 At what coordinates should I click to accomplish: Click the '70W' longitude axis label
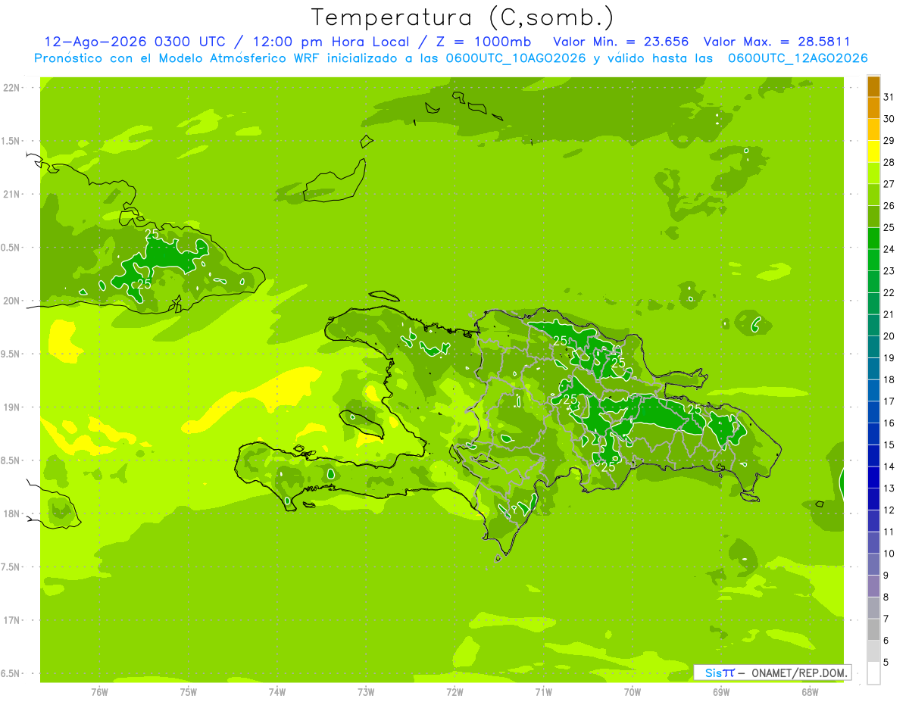(x=632, y=692)
